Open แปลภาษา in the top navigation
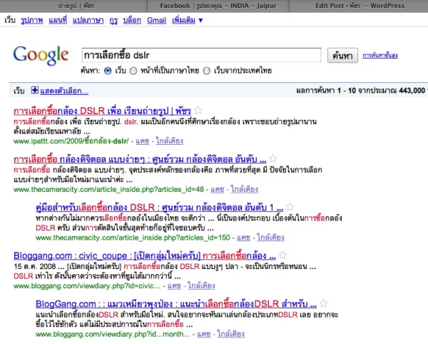Screen dimensions: 428x344 pyautogui.click(x=88, y=20)
